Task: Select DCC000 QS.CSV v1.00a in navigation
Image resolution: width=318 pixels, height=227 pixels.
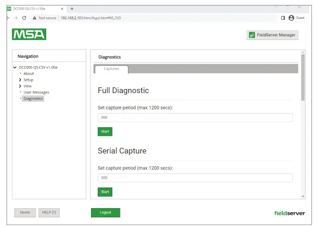Action: click(38, 67)
